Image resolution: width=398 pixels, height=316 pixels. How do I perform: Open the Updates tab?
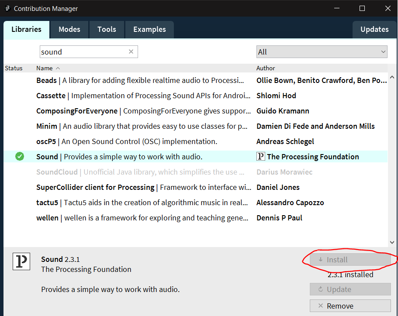tap(374, 29)
